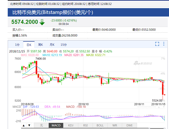Click the DIF: -128.63 label

[31, 107]
